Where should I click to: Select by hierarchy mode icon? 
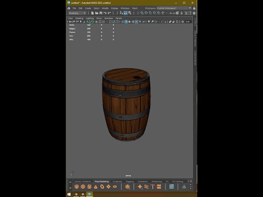tap(121, 13)
